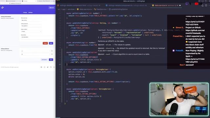This screenshot has height=118, width=210.
Task: Click the unsaved dot on data.service.ts tab
Action: pos(180,6)
